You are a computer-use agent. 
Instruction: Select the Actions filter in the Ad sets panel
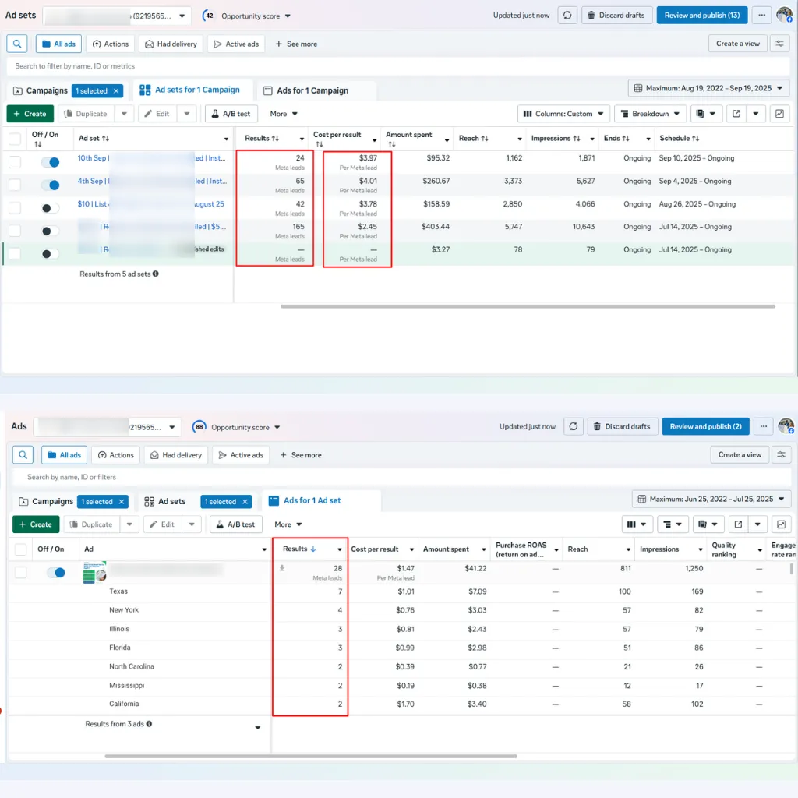point(111,44)
